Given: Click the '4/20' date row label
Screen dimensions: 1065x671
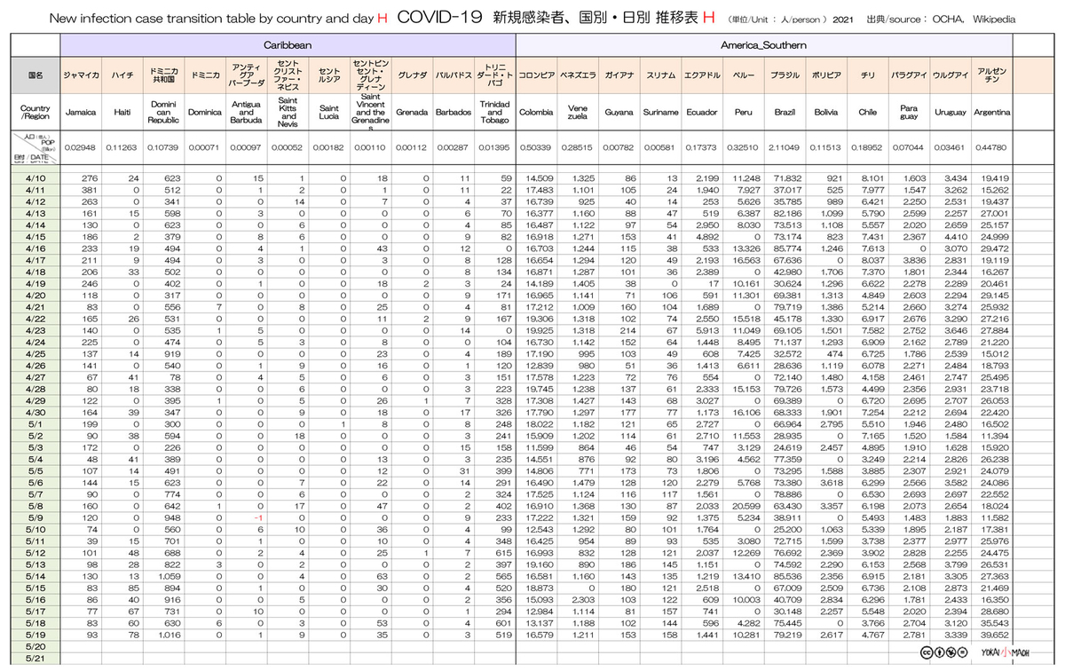Looking at the screenshot, I should pos(35,295).
